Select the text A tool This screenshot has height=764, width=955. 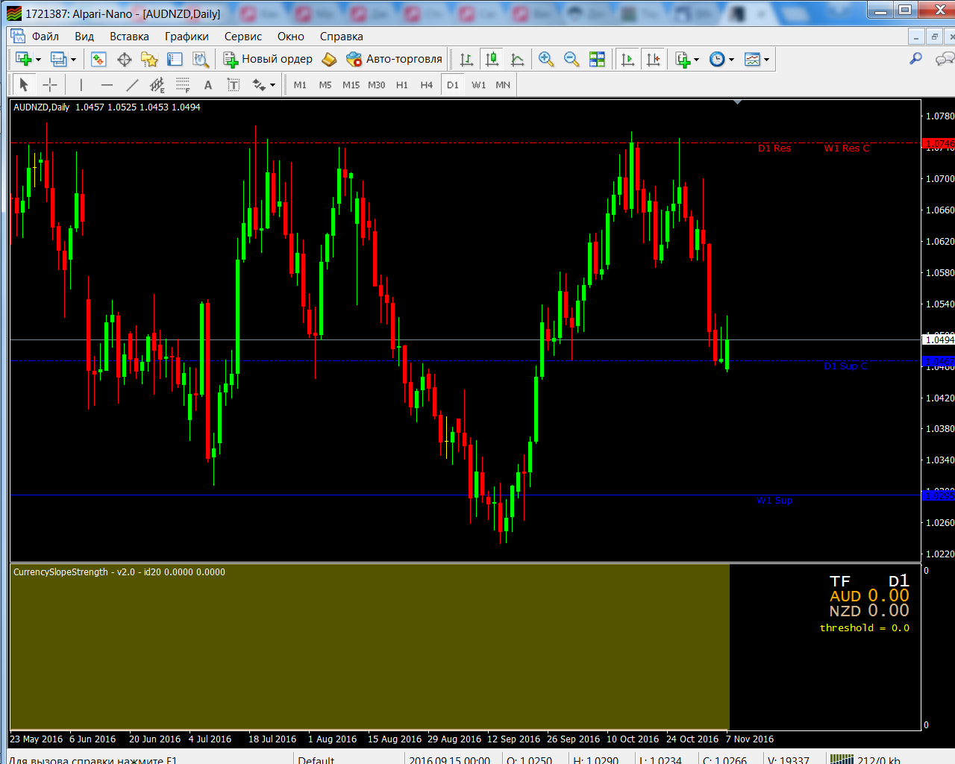coord(208,84)
